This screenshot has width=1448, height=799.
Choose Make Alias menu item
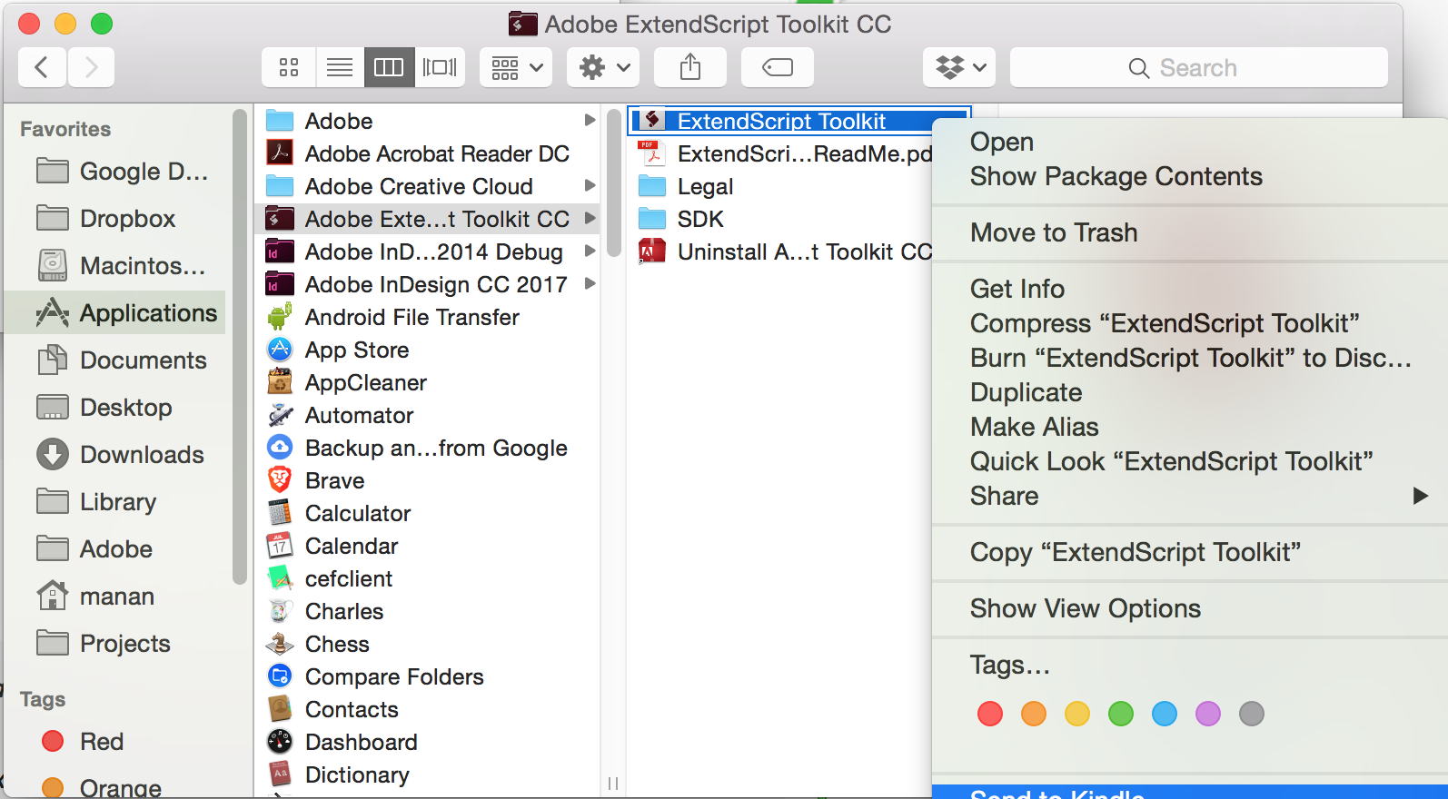pos(1190,427)
